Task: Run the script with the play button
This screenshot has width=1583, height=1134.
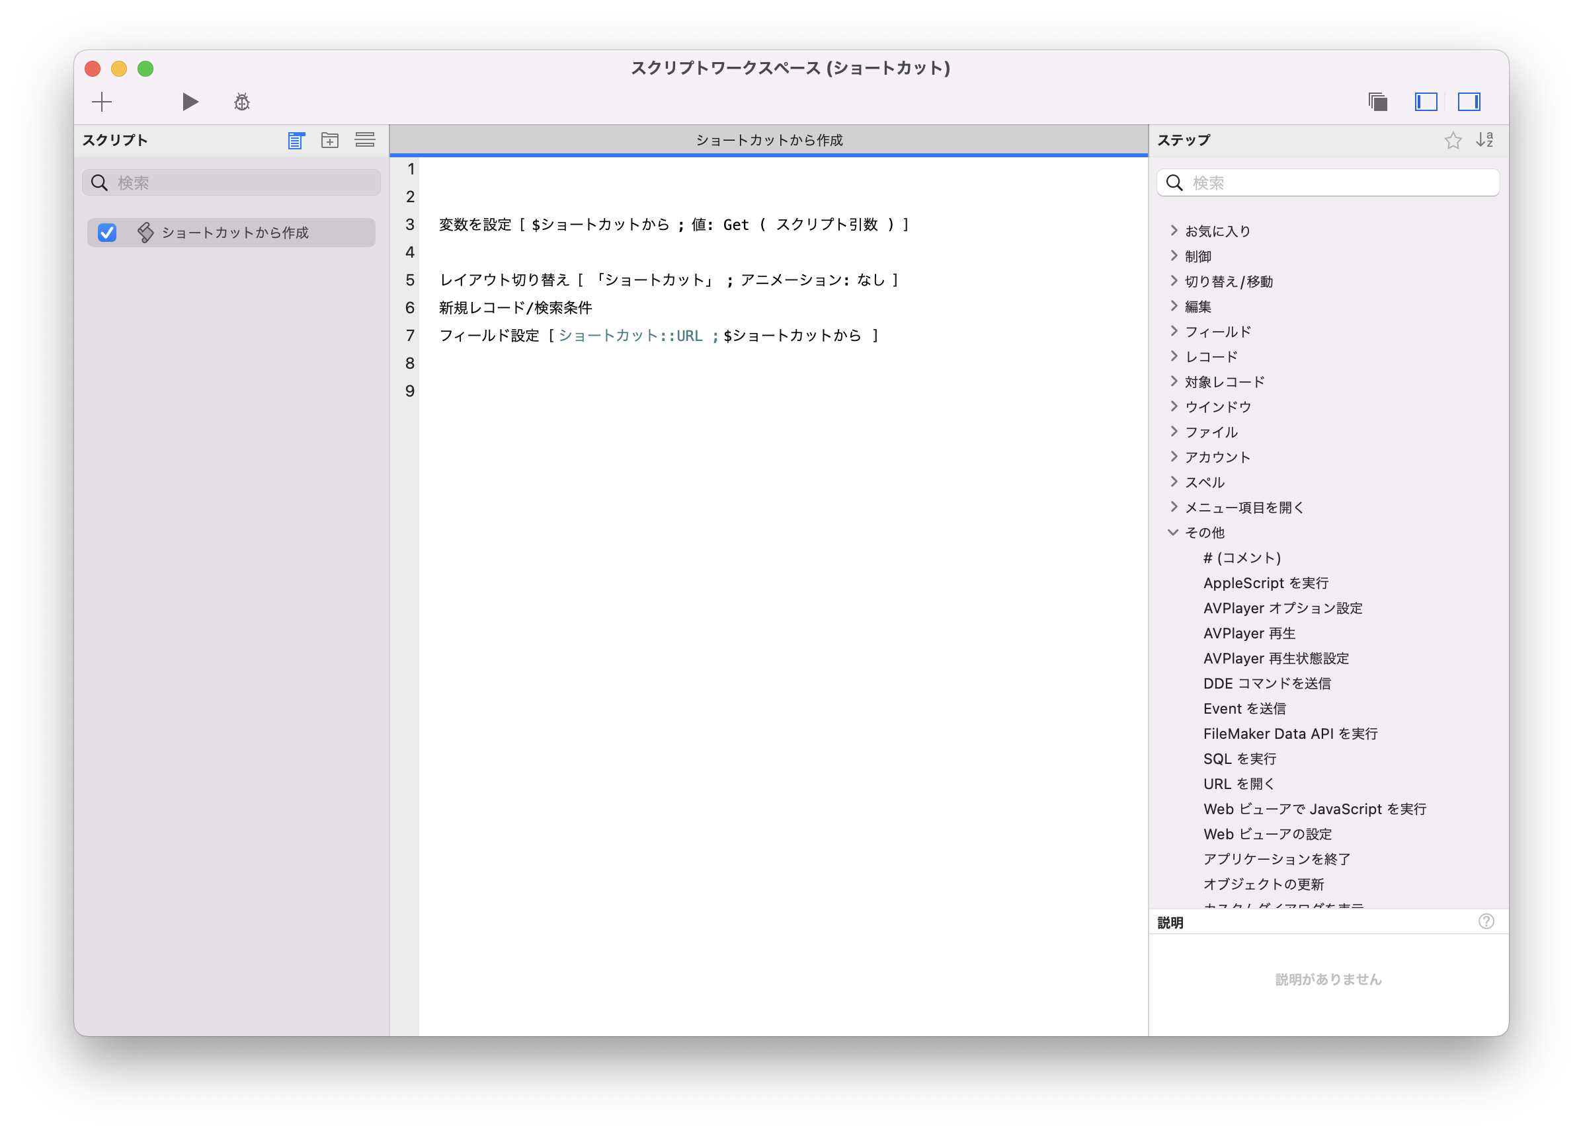Action: (x=190, y=102)
